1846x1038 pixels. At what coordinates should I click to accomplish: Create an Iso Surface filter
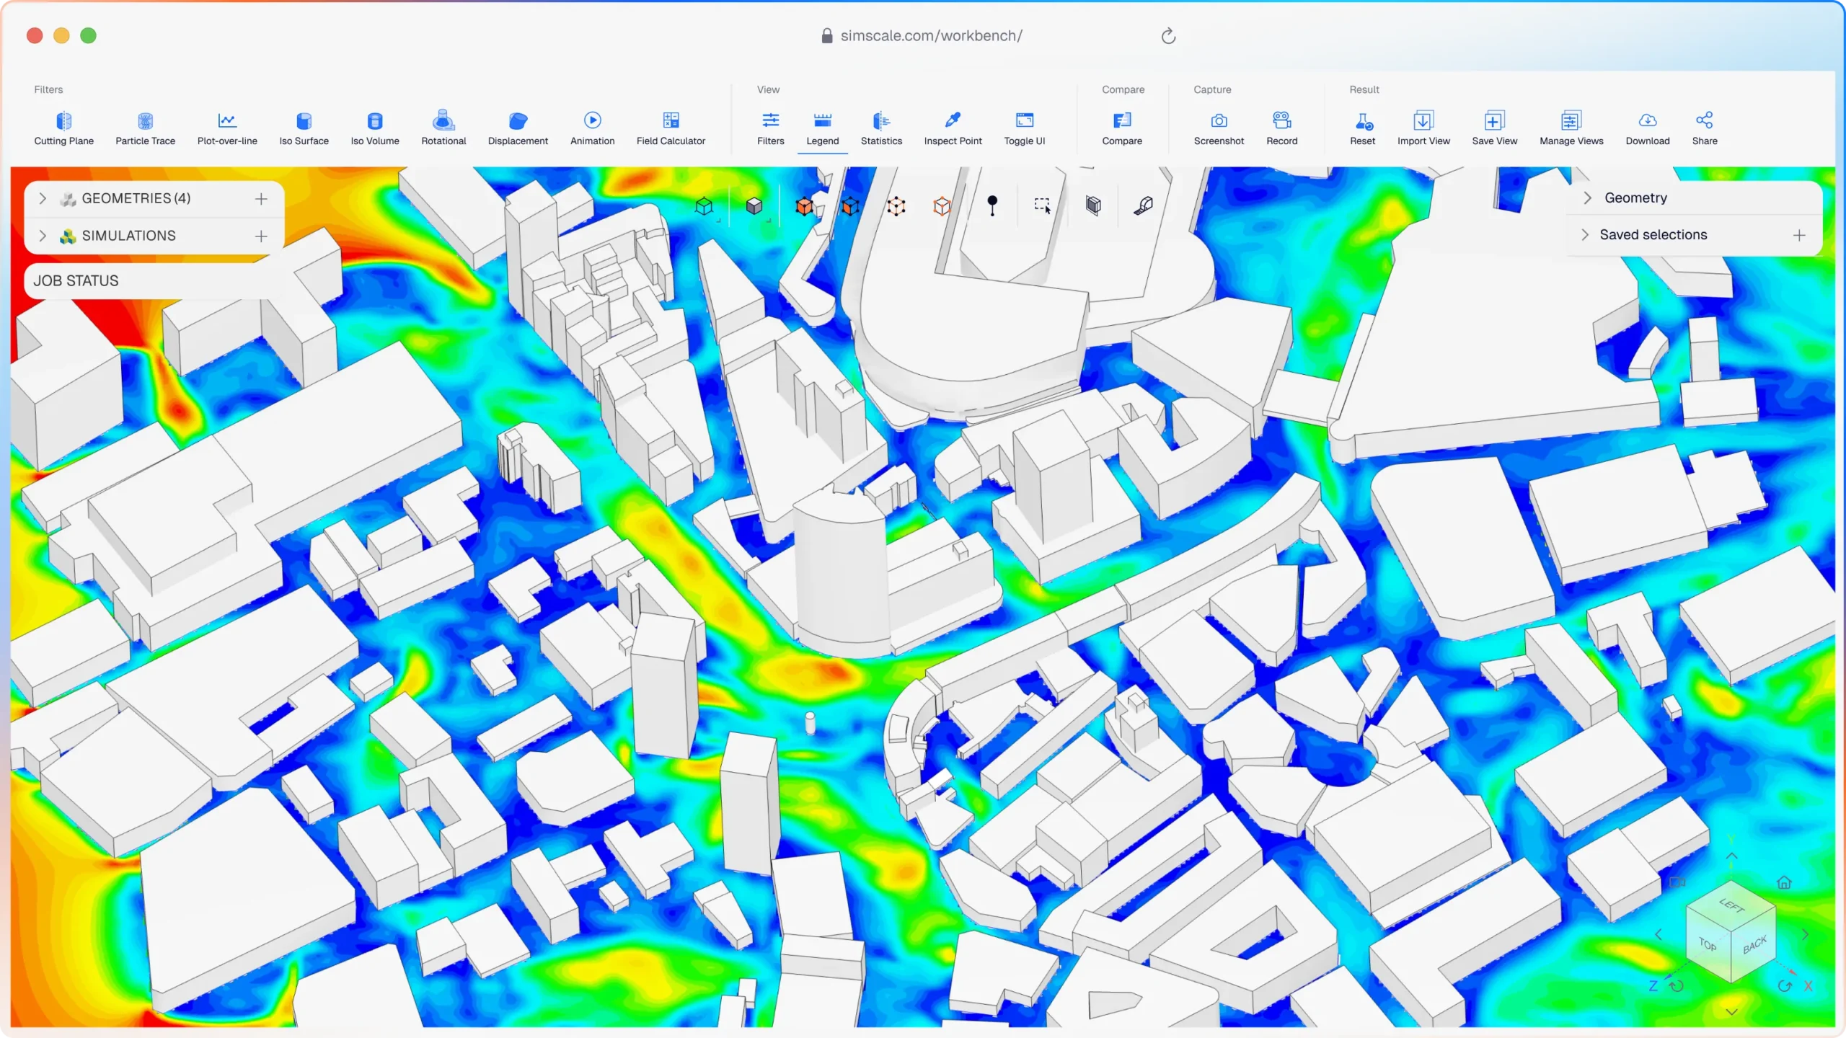pyautogui.click(x=304, y=128)
